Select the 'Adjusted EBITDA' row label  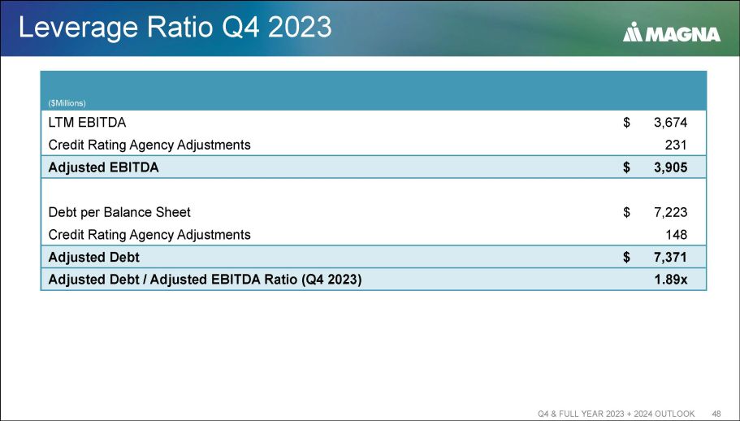103,167
